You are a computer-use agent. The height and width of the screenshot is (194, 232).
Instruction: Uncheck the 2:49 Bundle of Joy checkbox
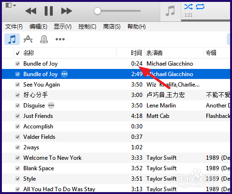[x=18, y=74]
